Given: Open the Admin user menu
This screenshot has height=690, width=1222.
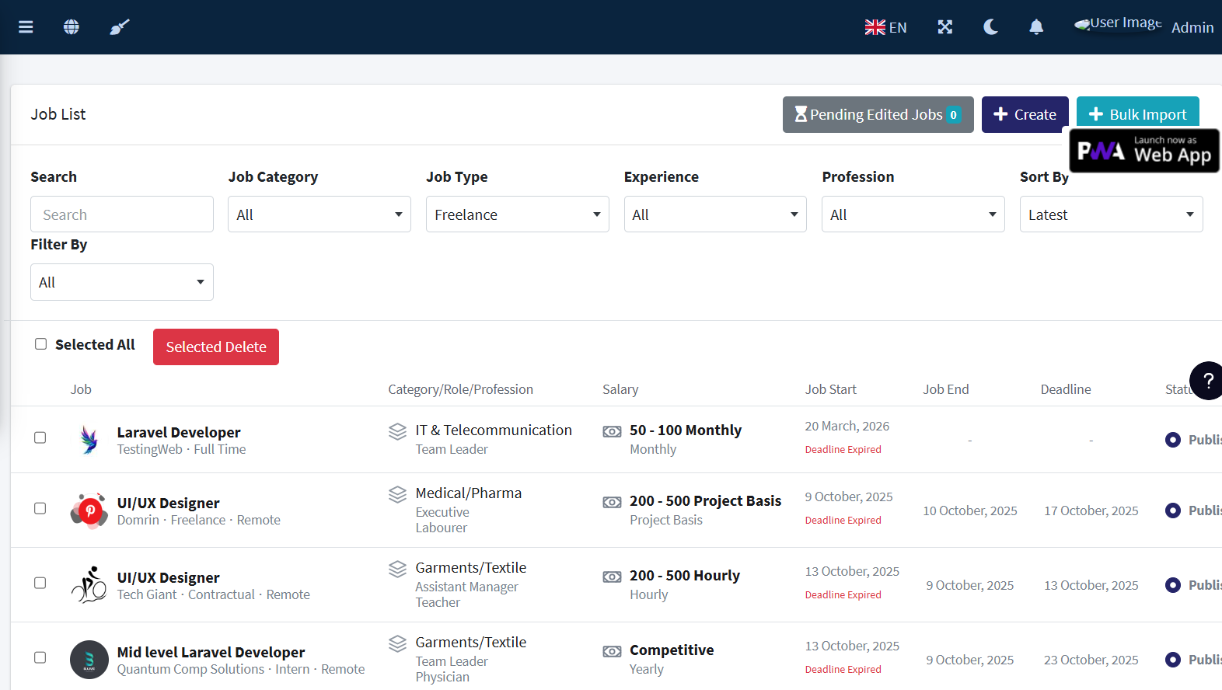Looking at the screenshot, I should (1192, 27).
